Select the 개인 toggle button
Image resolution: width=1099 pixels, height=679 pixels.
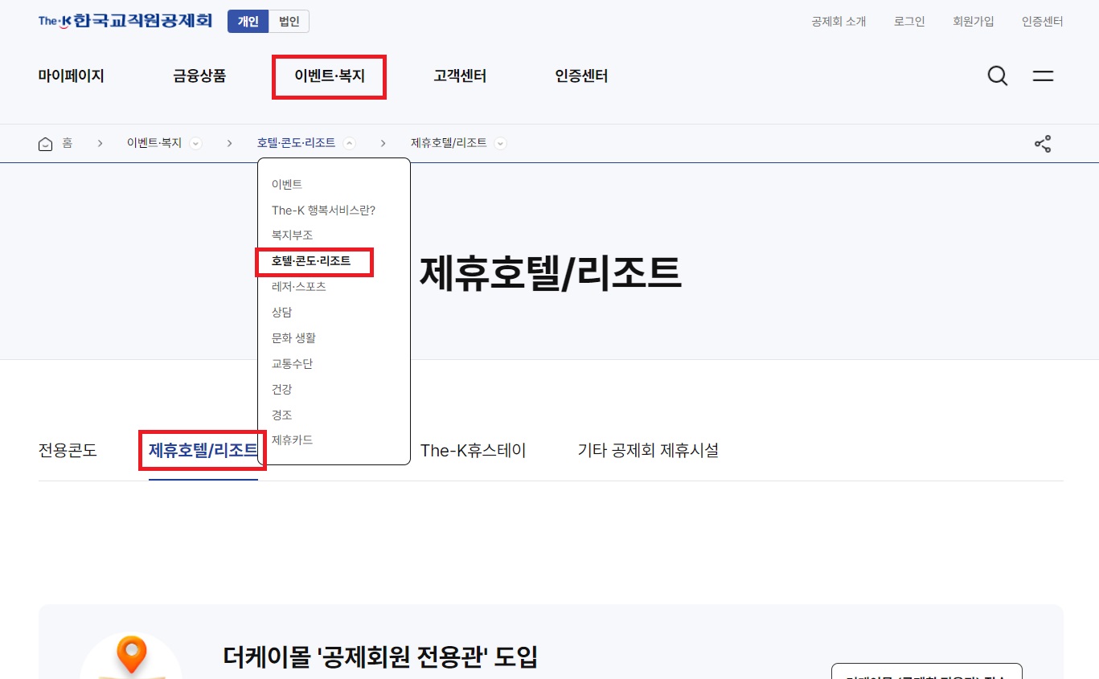[x=248, y=22]
